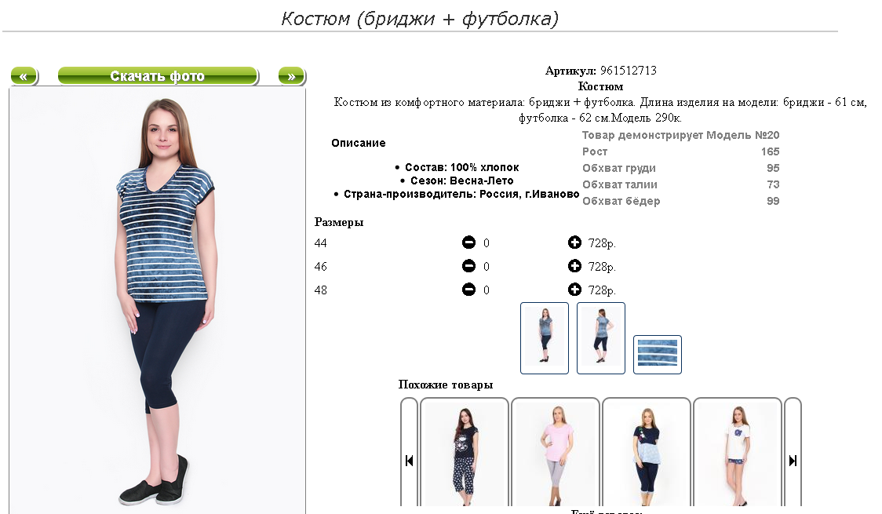Decrease quantity for size 46
Screen dimensions: 882x514
(x=468, y=266)
